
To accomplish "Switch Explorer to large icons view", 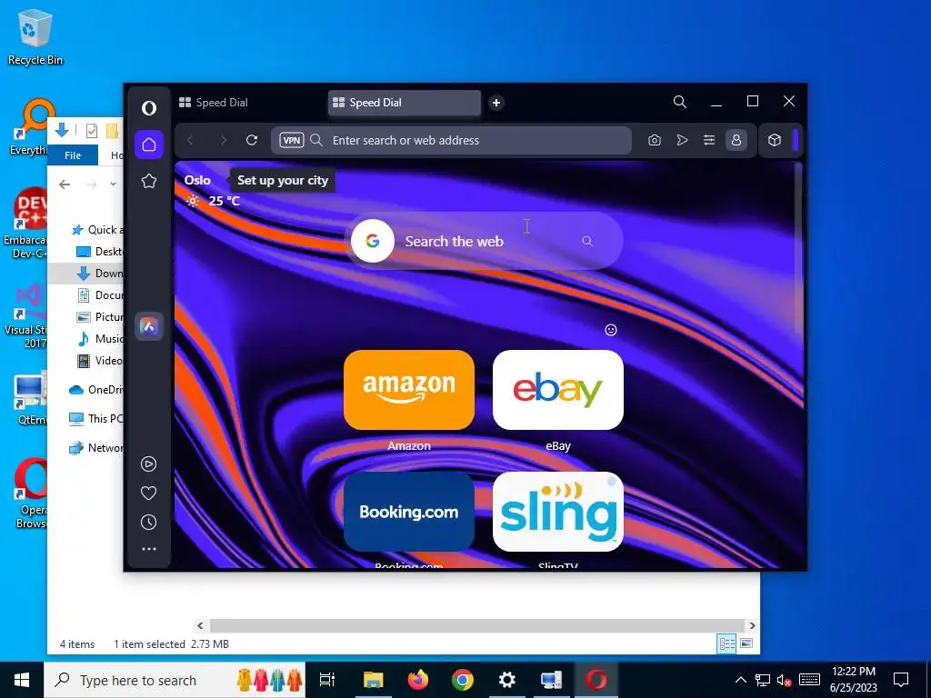I will coord(746,644).
